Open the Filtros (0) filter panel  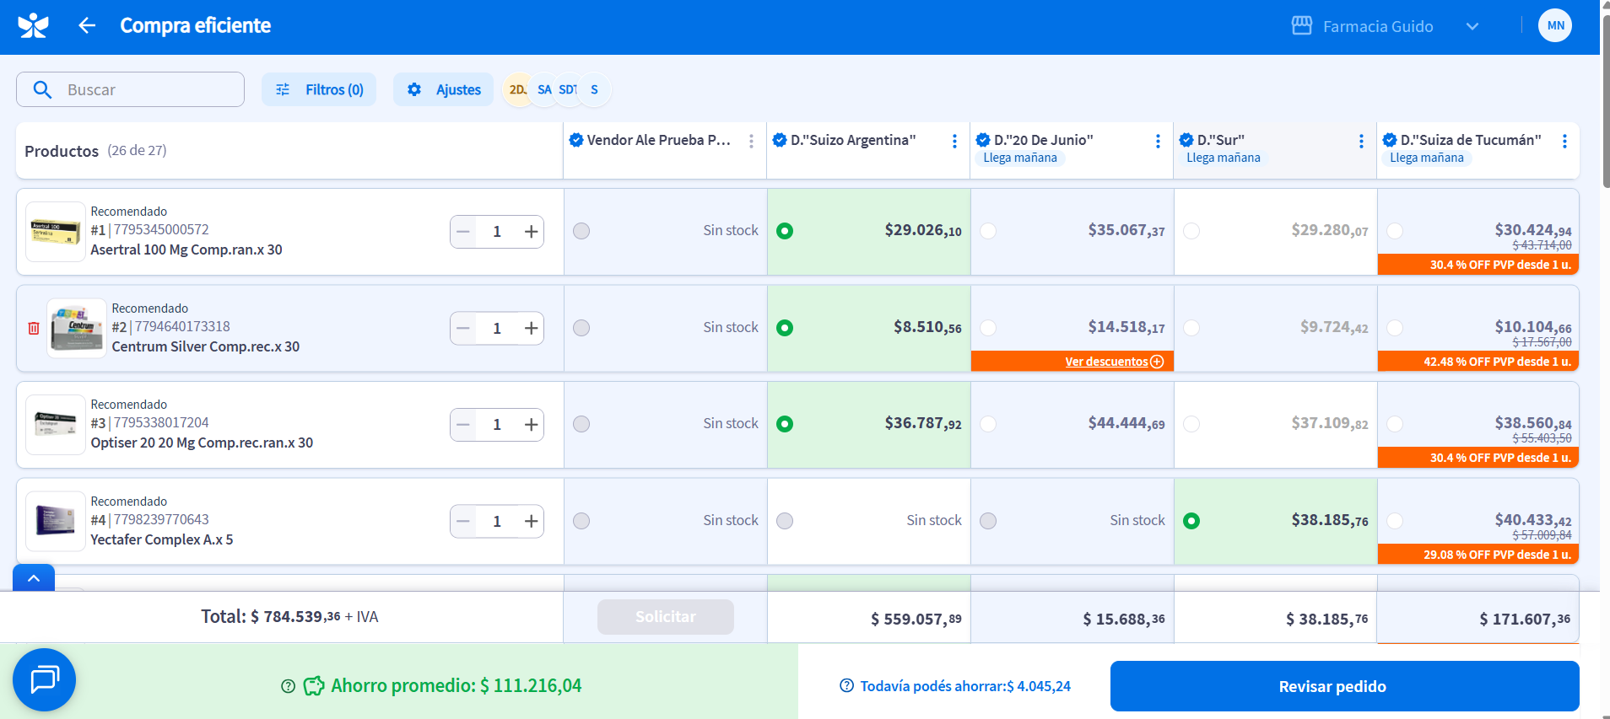(x=319, y=89)
